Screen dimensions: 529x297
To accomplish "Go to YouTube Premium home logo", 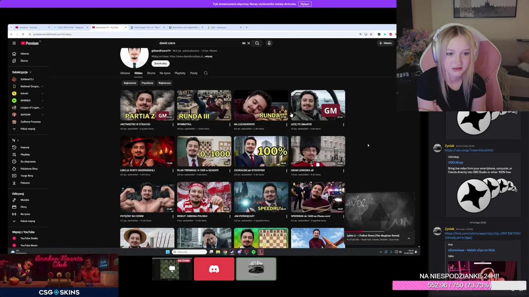I will point(30,43).
